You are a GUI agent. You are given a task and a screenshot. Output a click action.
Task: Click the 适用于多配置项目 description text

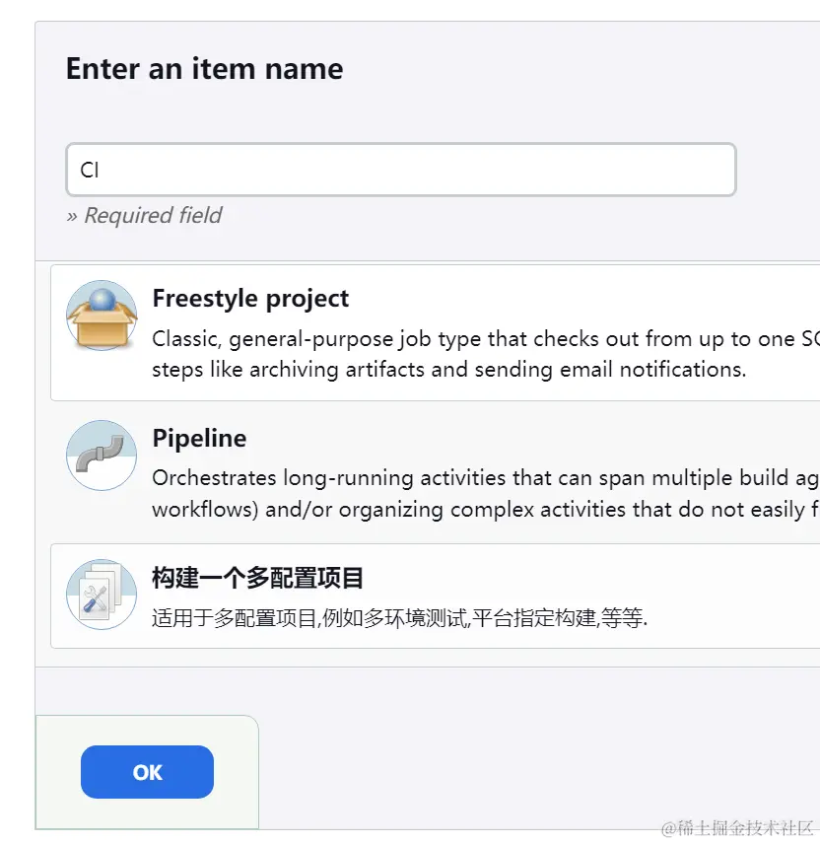[399, 619]
